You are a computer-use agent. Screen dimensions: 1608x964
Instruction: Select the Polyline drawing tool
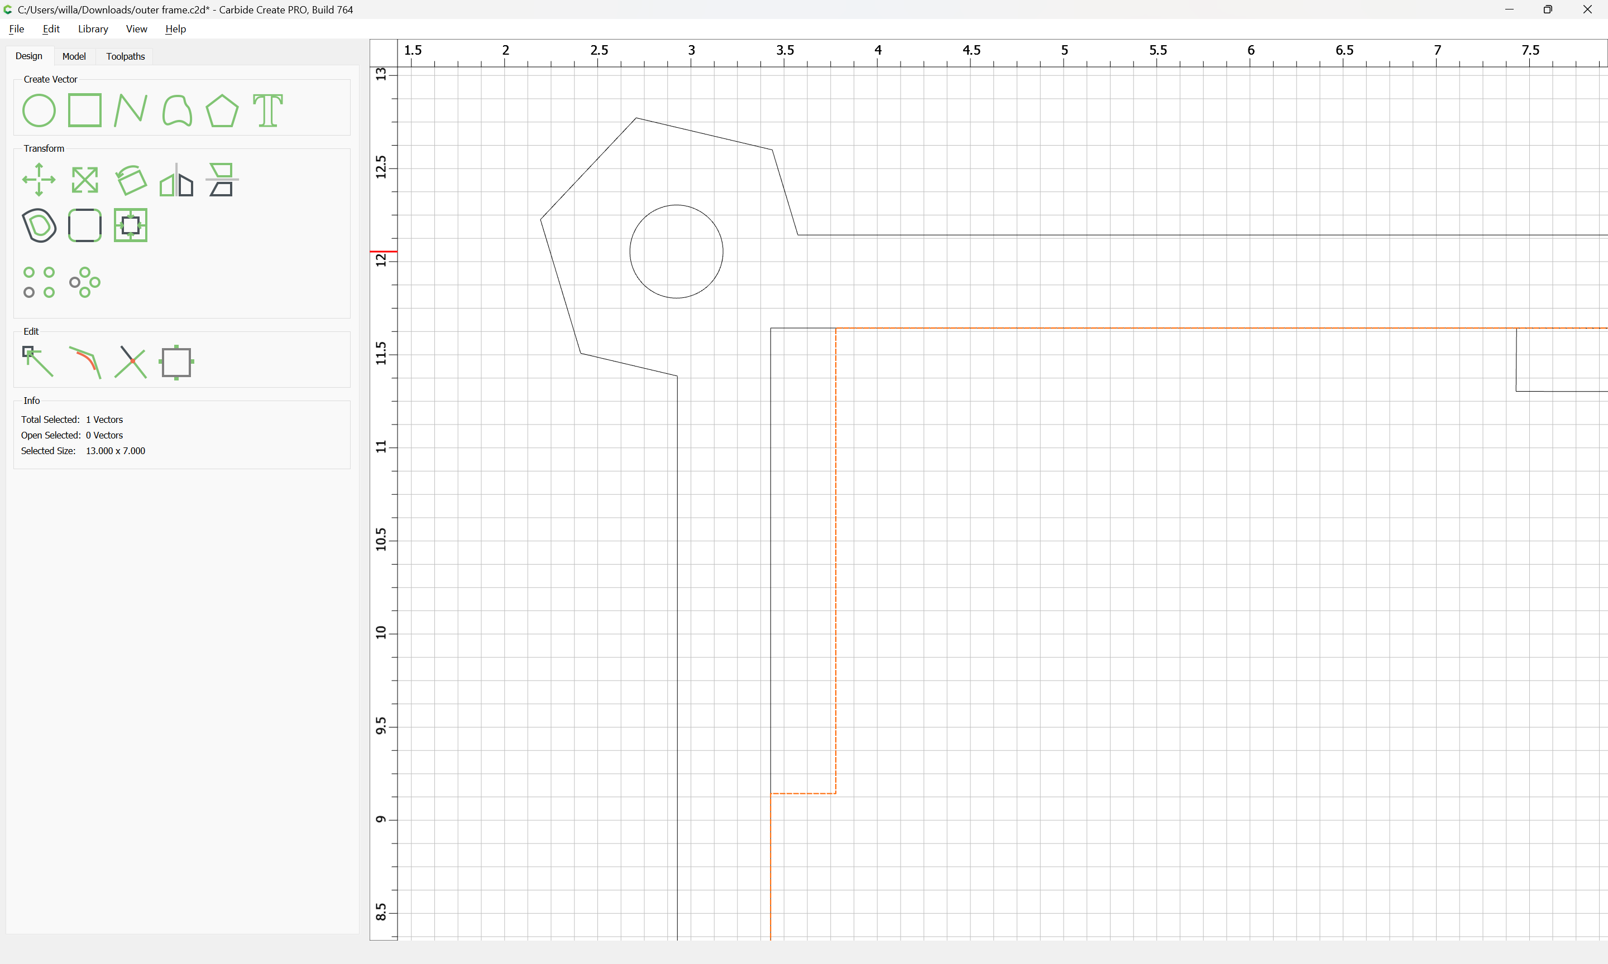[x=131, y=110]
